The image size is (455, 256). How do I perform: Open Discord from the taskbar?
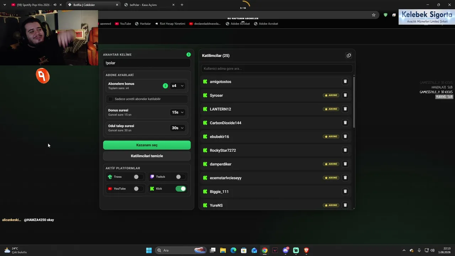(x=285, y=250)
